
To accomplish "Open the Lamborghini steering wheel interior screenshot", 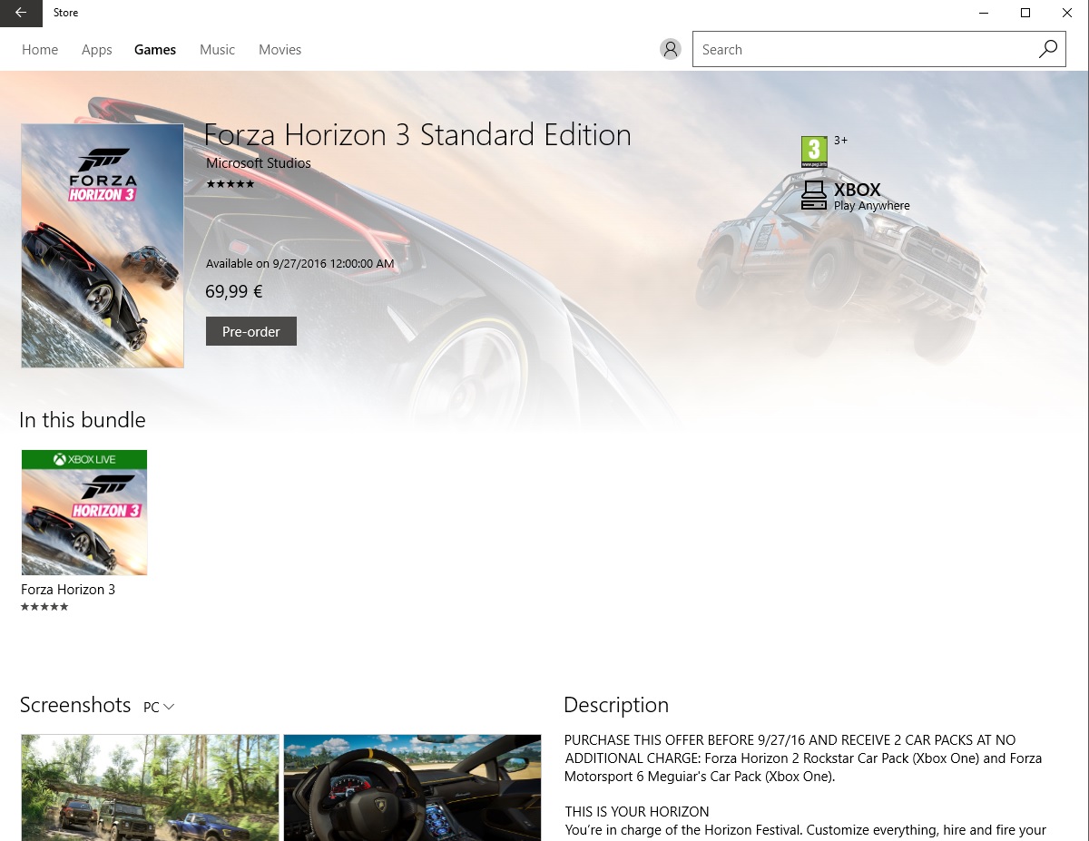I will tap(412, 787).
